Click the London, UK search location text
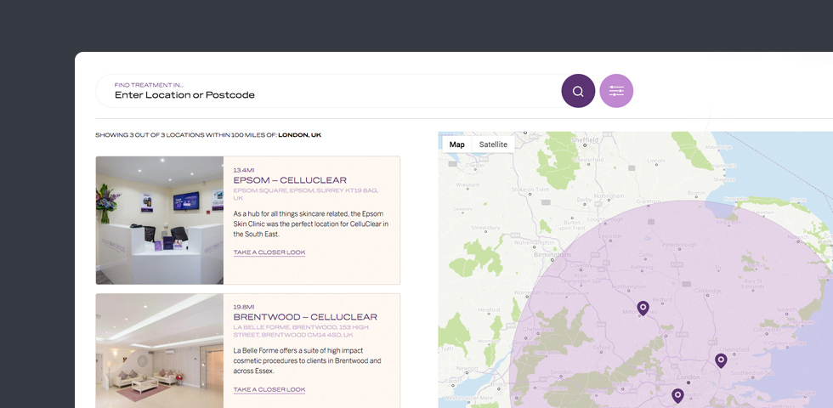This screenshot has height=408, width=833. point(299,135)
